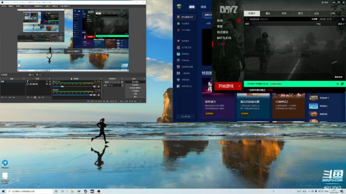The height and width of the screenshot is (194, 346).
Task: Click the underlined link in the green notification
Action: pyautogui.click(x=276, y=84)
